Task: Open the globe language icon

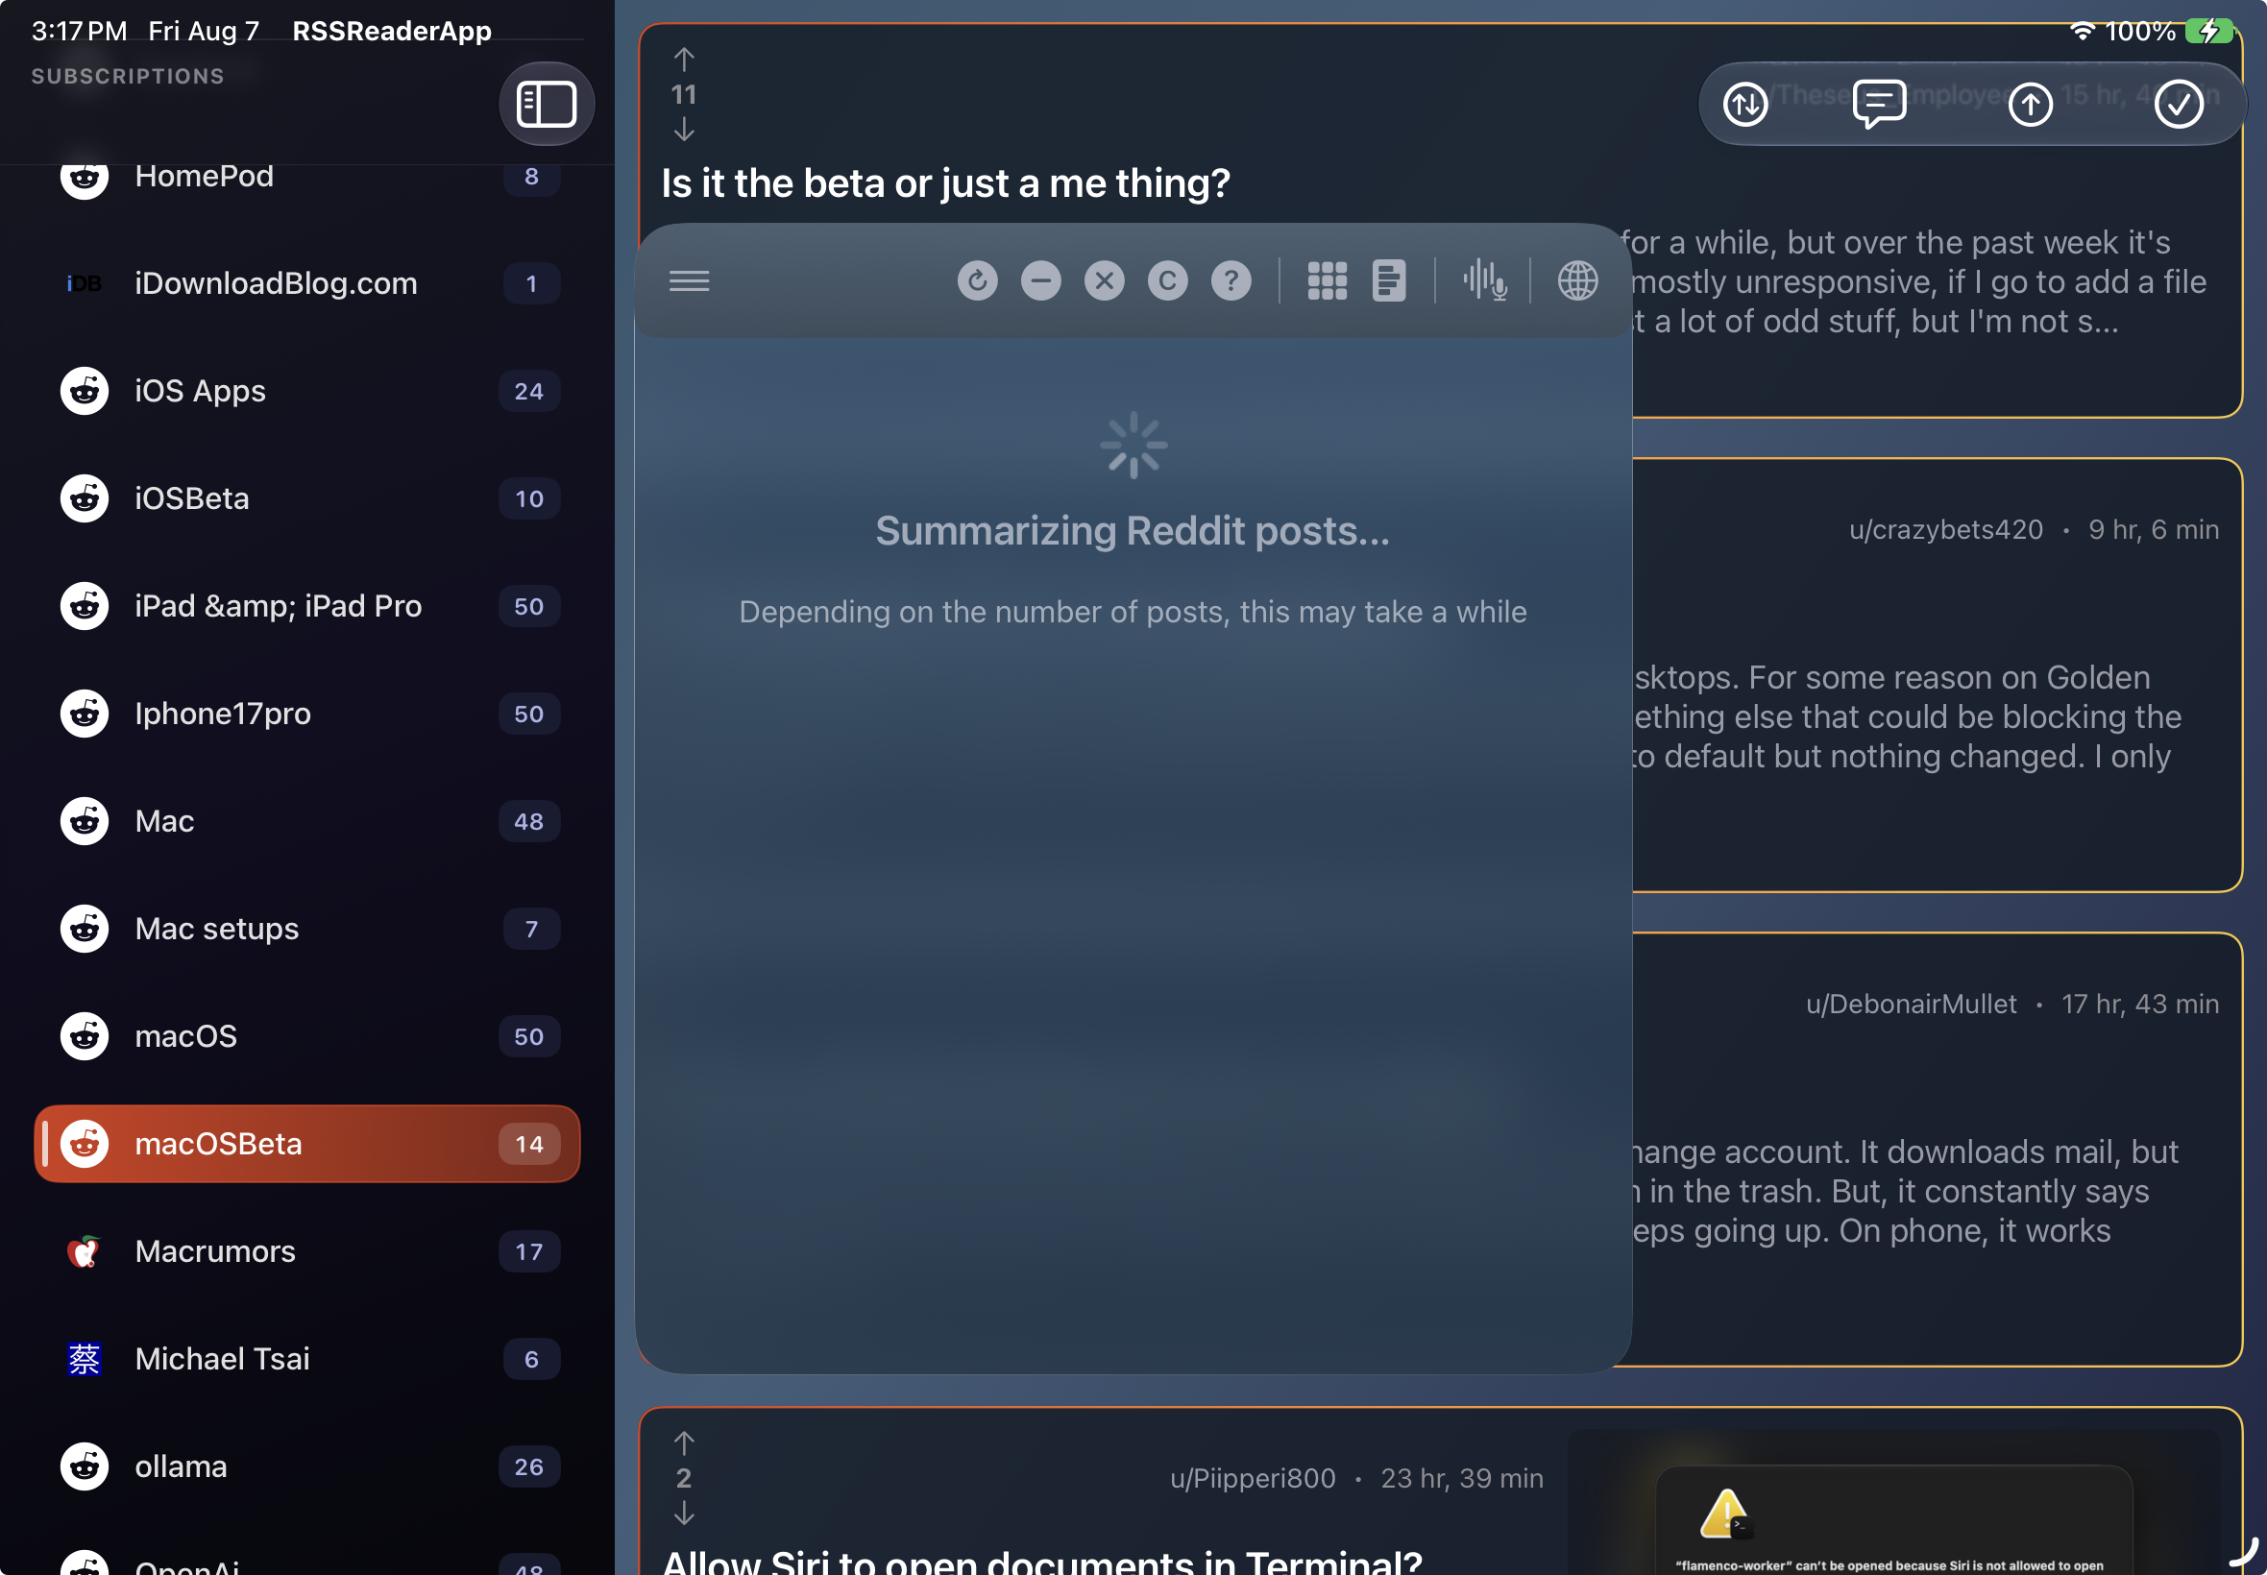Action: pyautogui.click(x=1577, y=281)
